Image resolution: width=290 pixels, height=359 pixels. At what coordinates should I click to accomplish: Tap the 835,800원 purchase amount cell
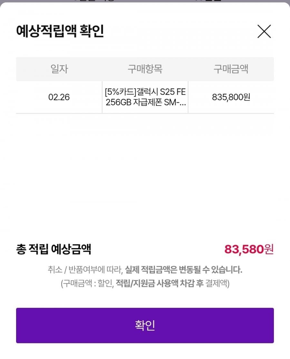[x=231, y=97]
